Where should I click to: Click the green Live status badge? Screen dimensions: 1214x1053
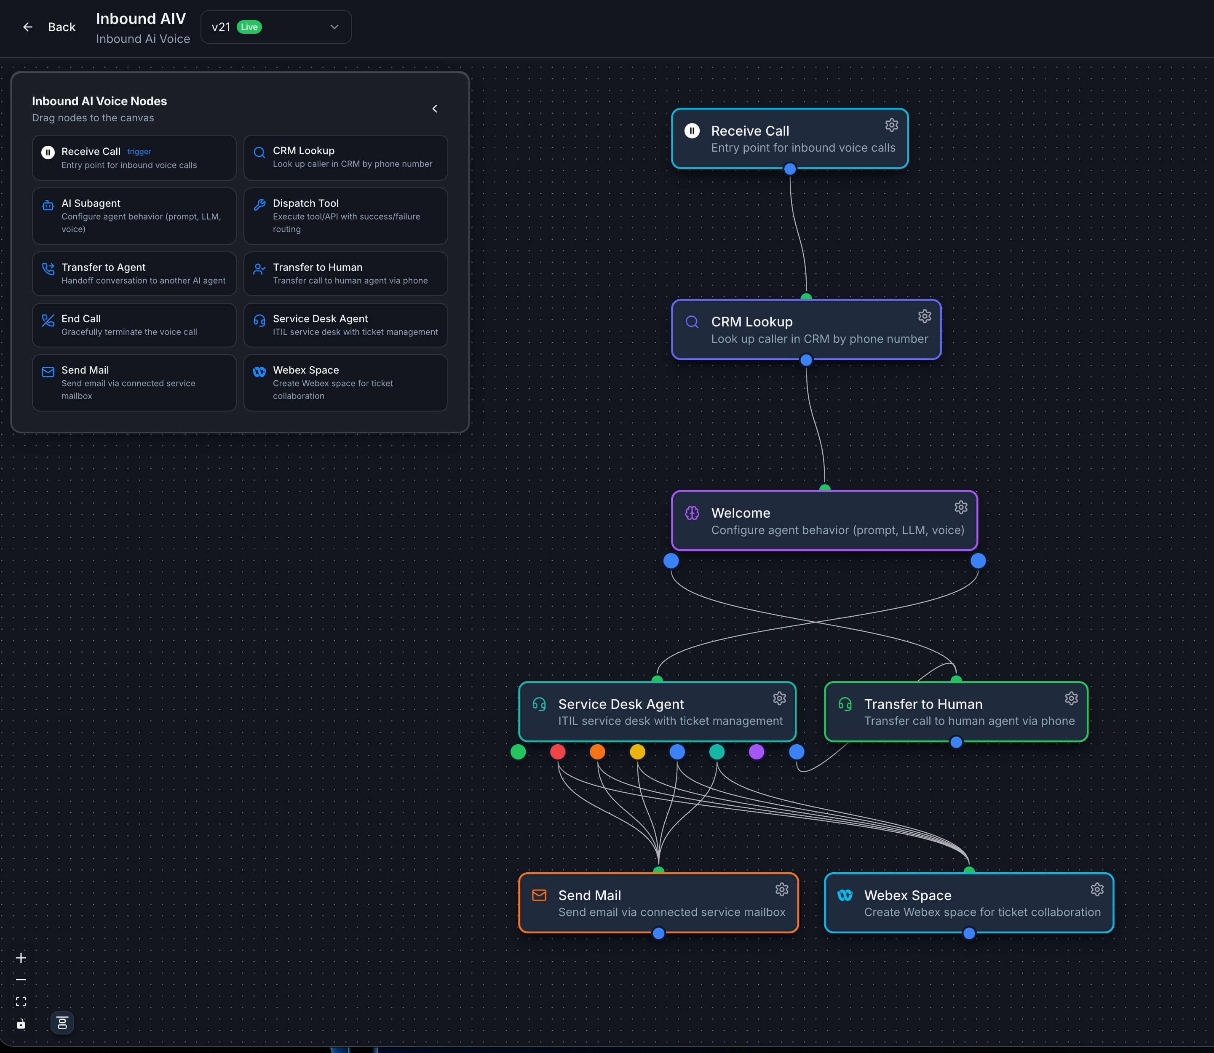(249, 27)
